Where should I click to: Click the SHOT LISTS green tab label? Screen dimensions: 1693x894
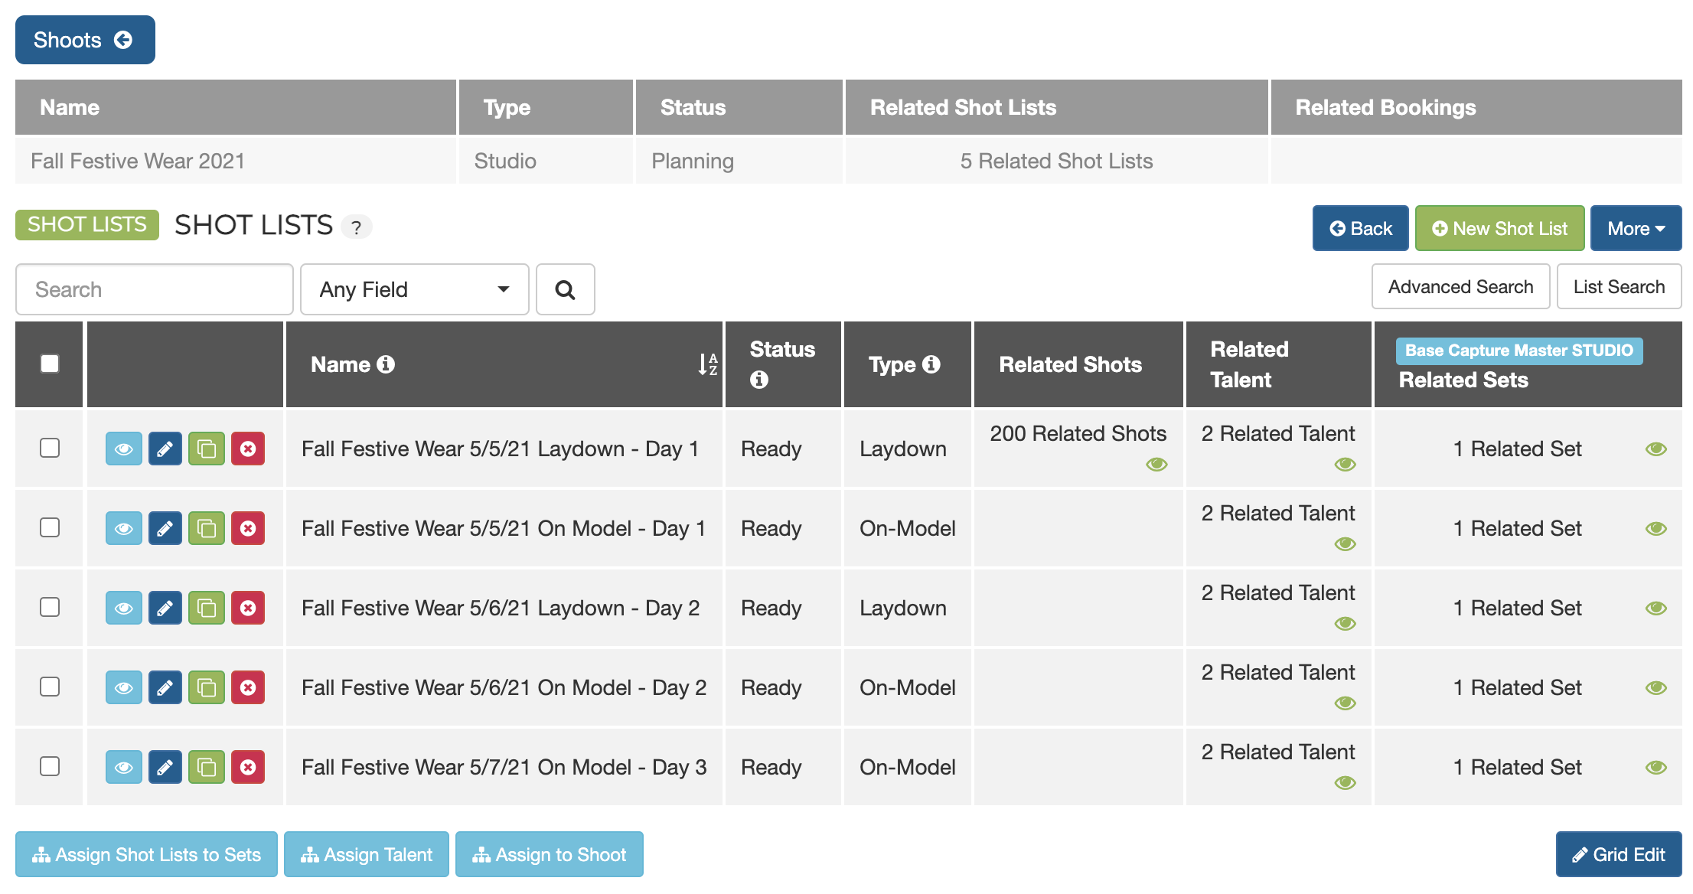click(87, 224)
